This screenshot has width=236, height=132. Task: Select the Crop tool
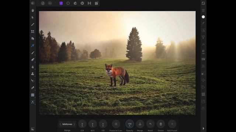(33, 32)
